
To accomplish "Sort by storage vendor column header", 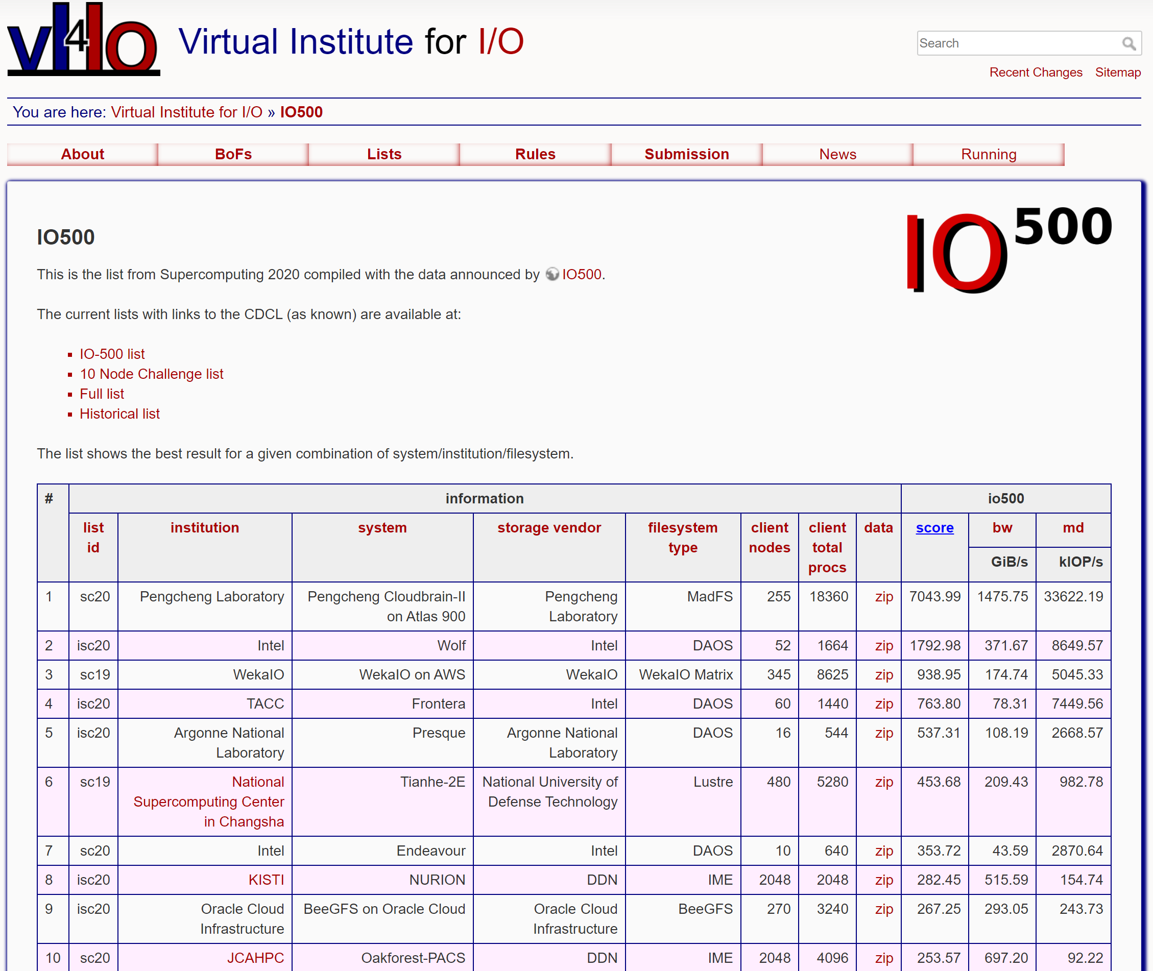I will pyautogui.click(x=548, y=527).
